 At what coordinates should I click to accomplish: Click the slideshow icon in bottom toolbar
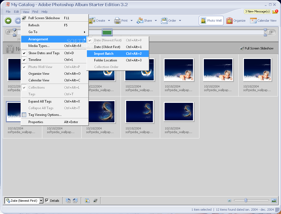point(95,201)
